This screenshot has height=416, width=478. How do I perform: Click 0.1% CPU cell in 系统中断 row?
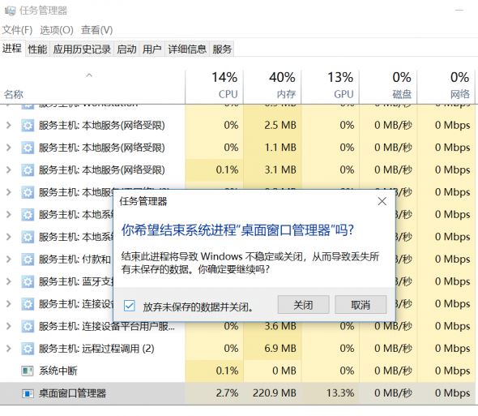214,371
